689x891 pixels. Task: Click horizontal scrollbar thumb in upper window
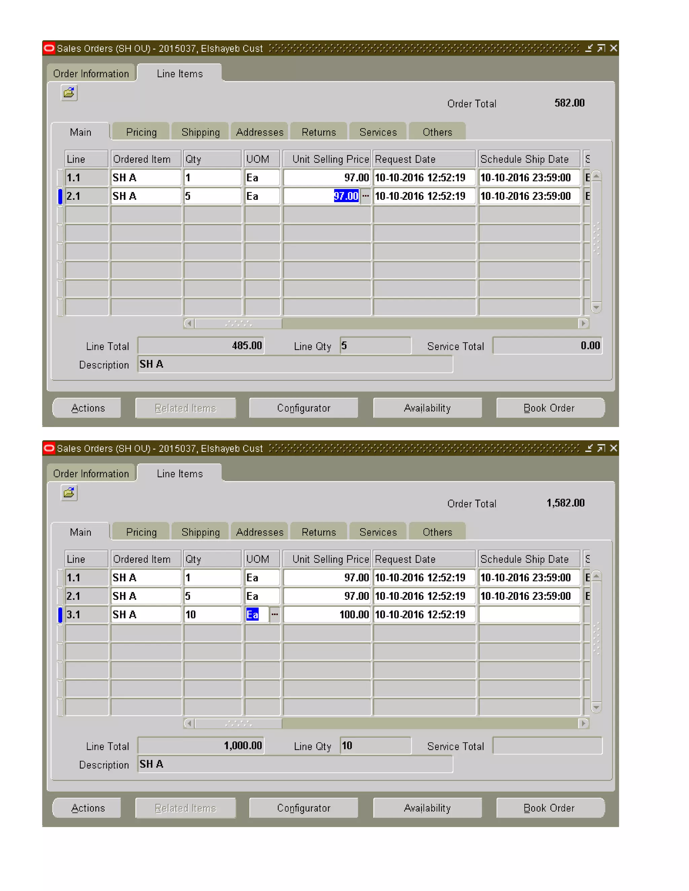coord(239,323)
